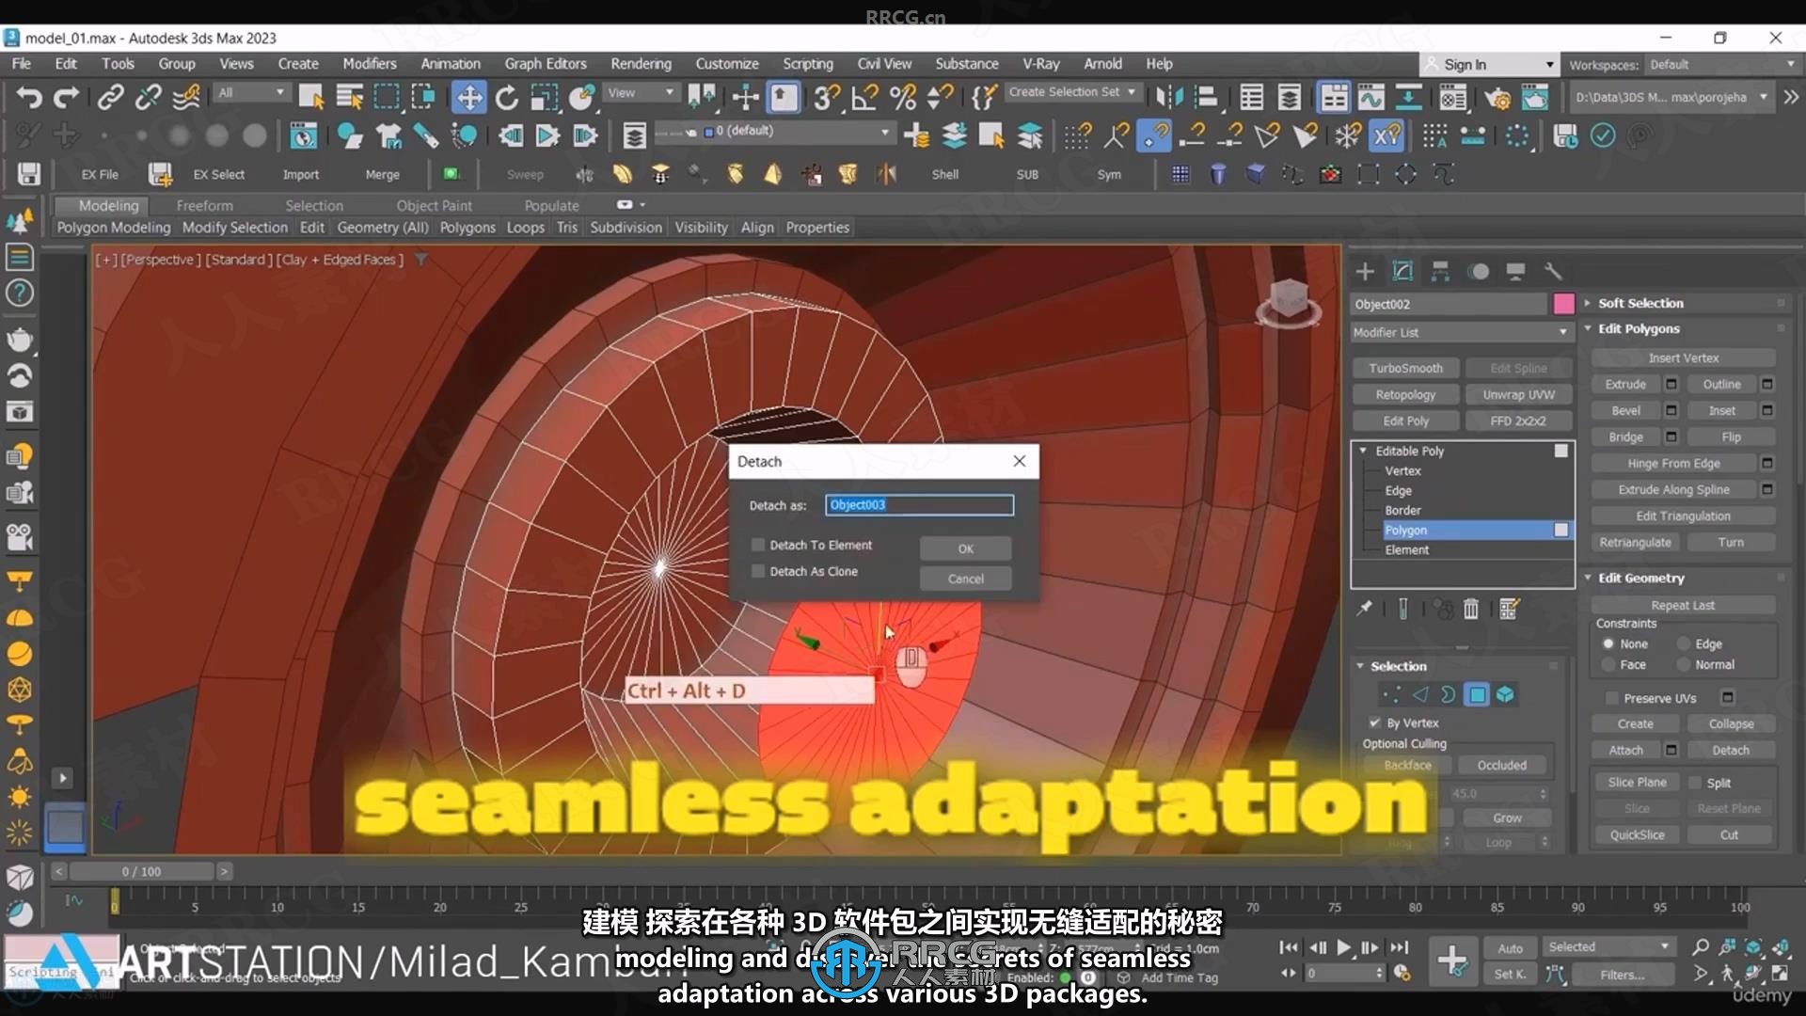Click the Bridge button
This screenshot has width=1806, height=1016.
pyautogui.click(x=1625, y=437)
